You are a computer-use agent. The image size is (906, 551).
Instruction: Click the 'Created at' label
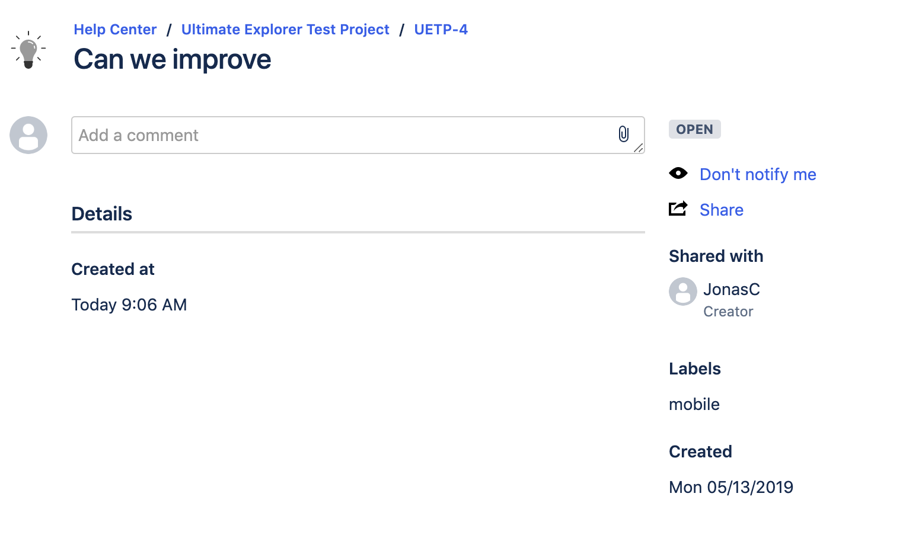pyautogui.click(x=113, y=269)
